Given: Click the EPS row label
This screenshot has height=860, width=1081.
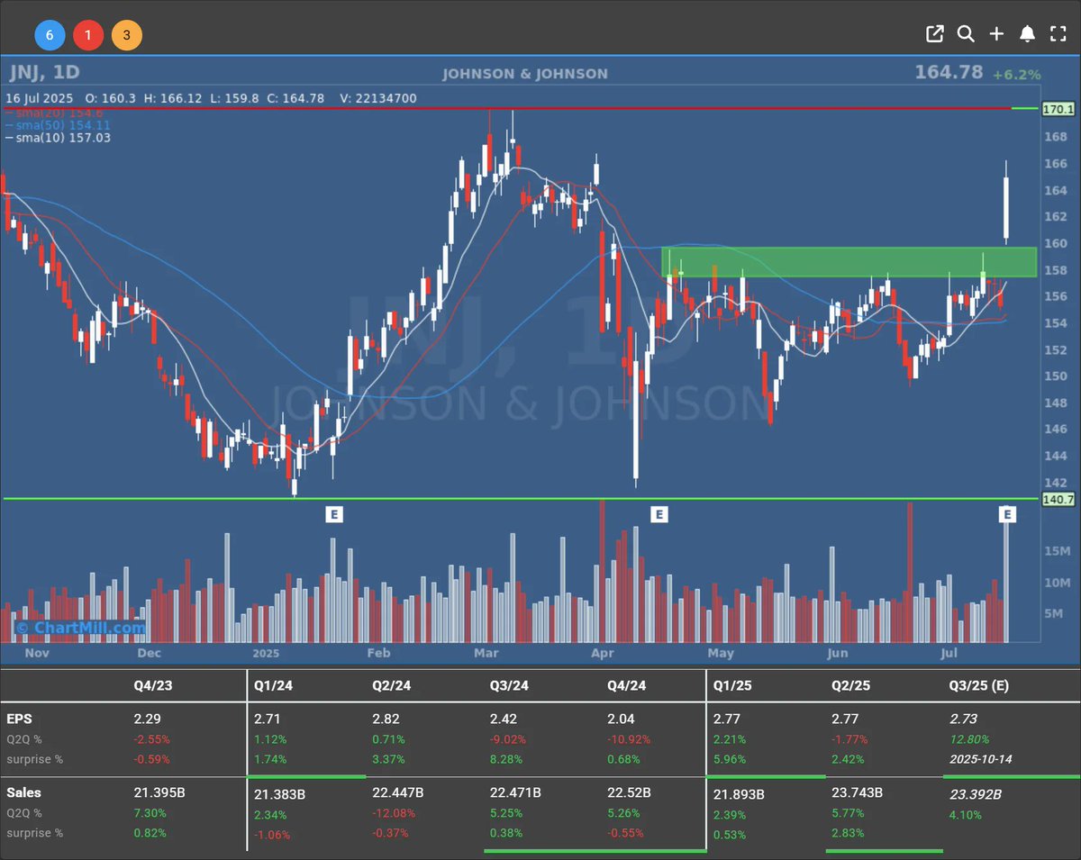Looking at the screenshot, I should pyautogui.click(x=18, y=720).
